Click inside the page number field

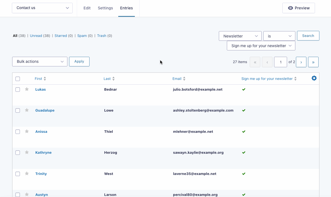[280, 62]
